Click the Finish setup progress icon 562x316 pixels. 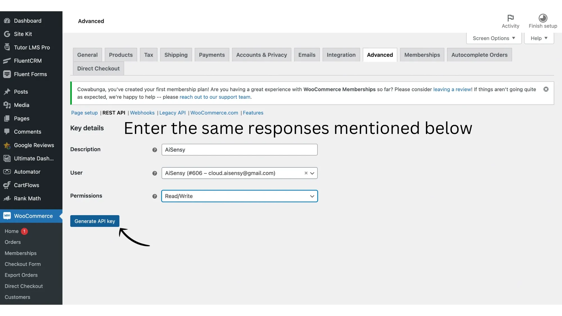543,18
